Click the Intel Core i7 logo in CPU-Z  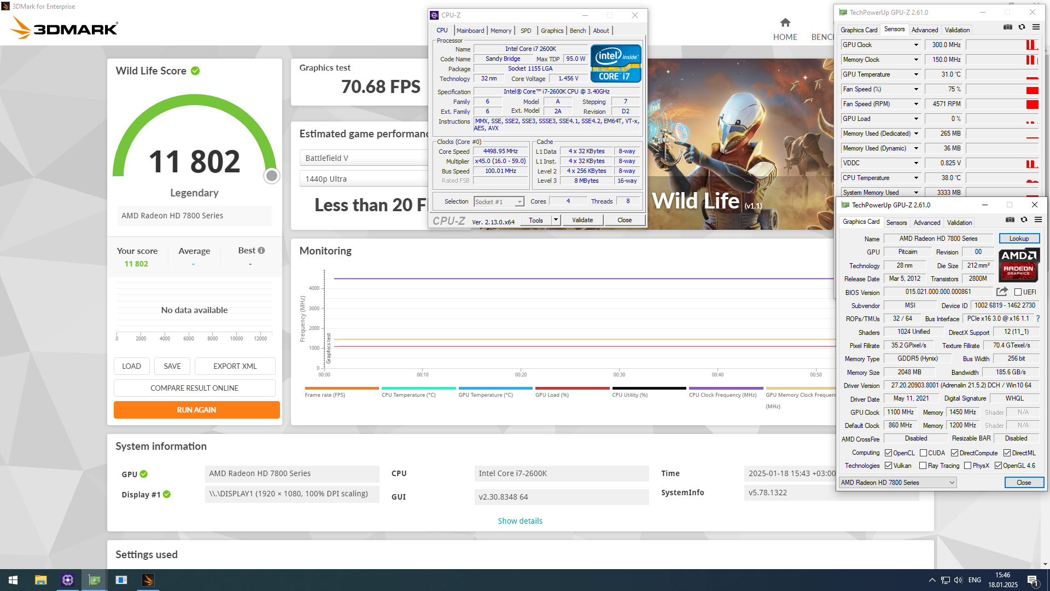tap(616, 63)
